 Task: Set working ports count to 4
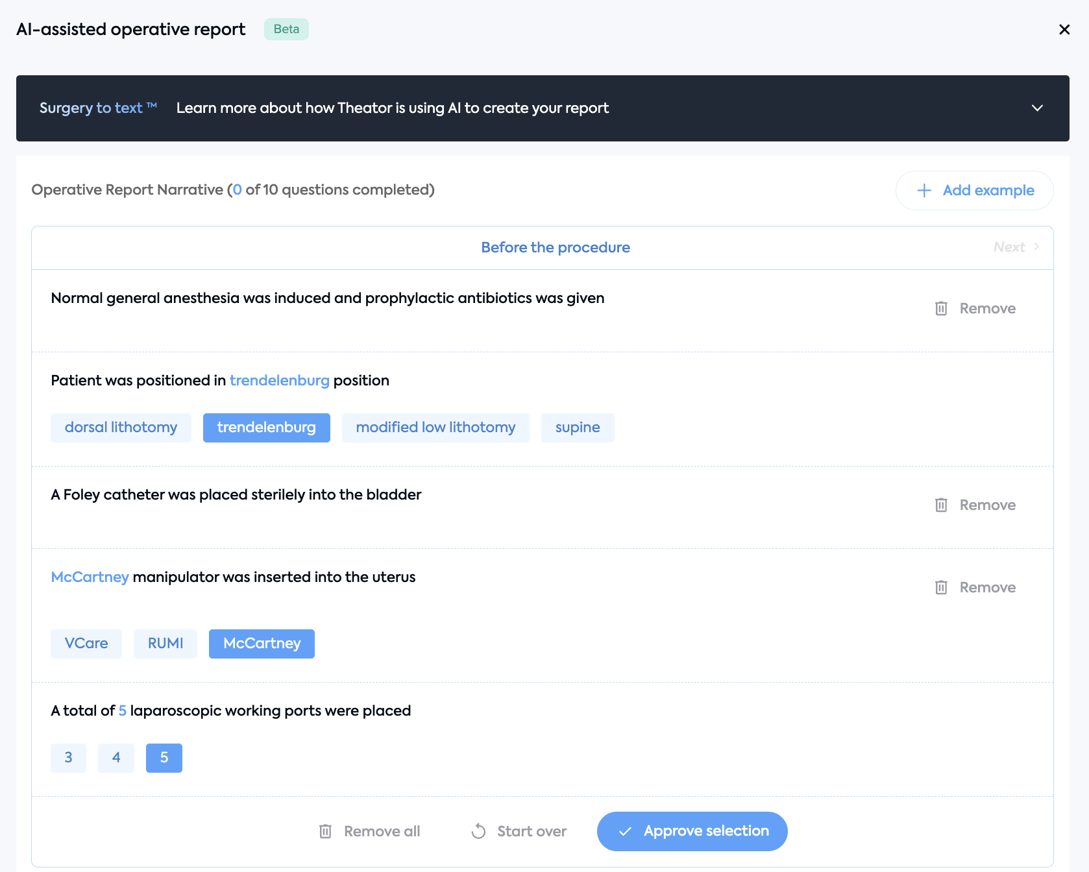click(116, 758)
